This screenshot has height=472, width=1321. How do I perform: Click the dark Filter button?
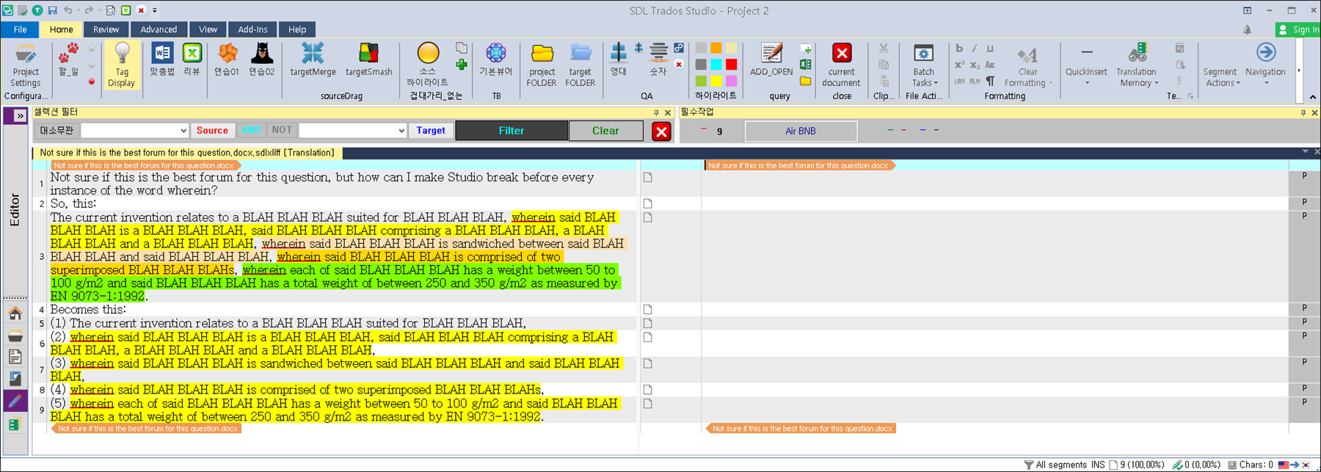(x=512, y=131)
